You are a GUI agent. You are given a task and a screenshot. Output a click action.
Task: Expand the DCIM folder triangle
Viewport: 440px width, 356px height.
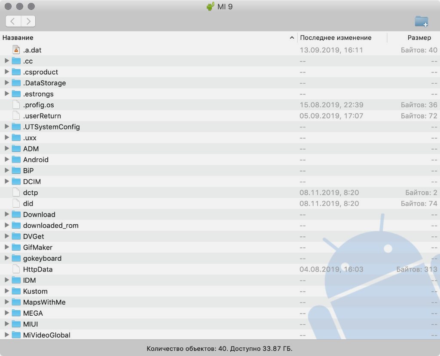pyautogui.click(x=7, y=181)
